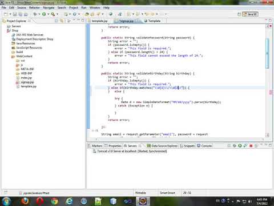Viewport: 274px width, 206px height.
Task: Click the Debug bug icon
Action: pyautogui.click(x=35, y=14)
